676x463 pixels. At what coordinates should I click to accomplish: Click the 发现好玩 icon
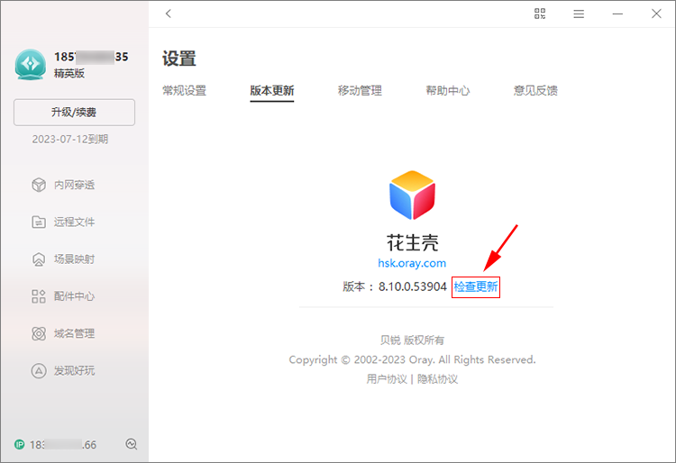pyautogui.click(x=39, y=370)
